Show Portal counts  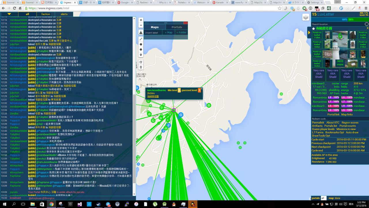tap(348, 126)
